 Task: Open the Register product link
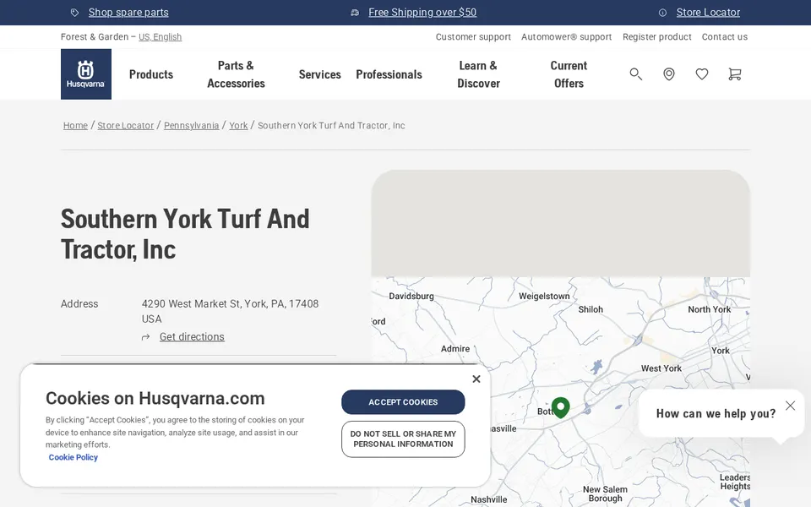657,36
